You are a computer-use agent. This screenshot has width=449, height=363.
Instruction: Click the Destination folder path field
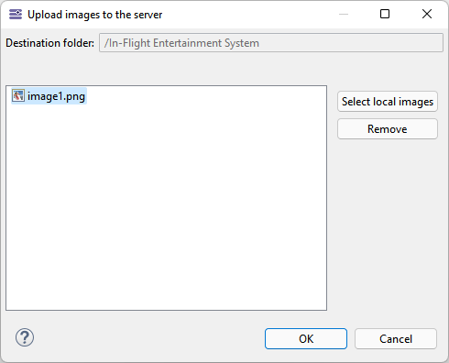[271, 43]
